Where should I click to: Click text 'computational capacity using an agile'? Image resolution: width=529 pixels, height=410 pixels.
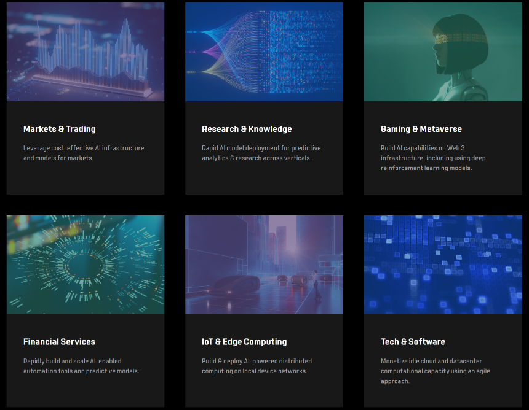click(436, 371)
